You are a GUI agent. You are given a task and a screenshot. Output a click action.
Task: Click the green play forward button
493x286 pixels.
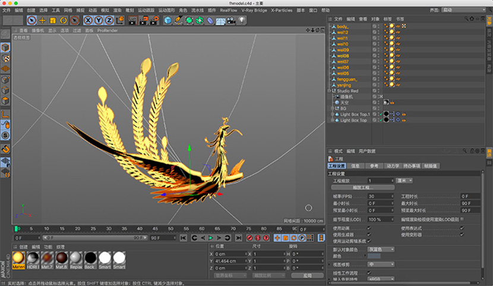(x=211, y=238)
